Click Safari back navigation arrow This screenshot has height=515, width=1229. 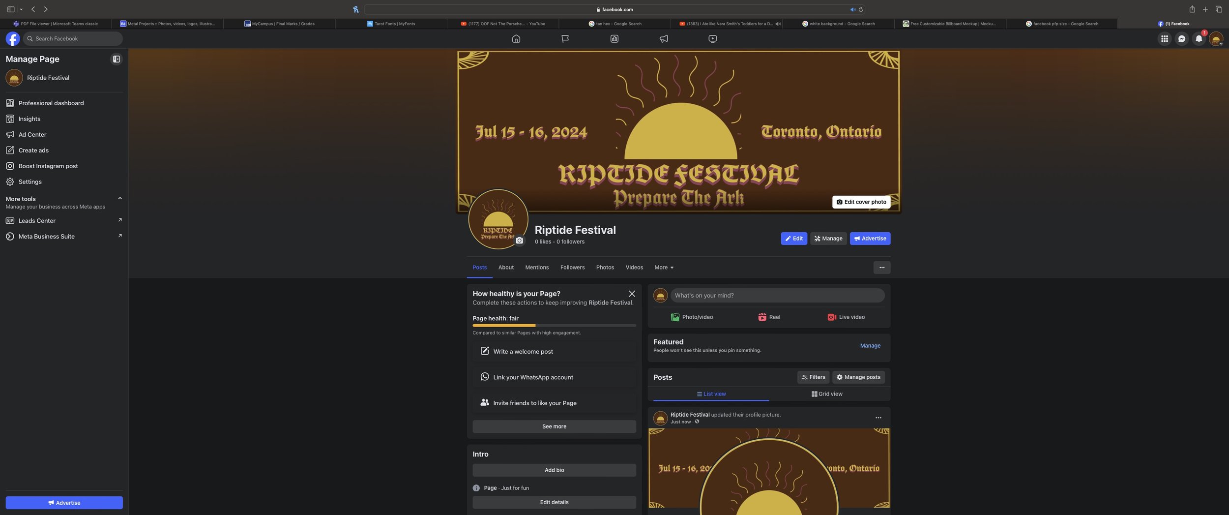point(33,9)
